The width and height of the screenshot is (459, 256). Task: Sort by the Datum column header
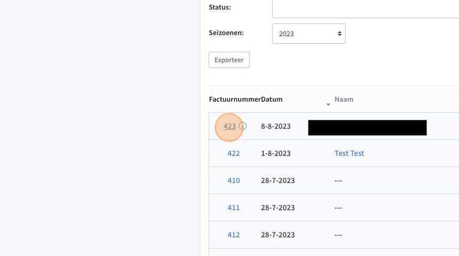click(x=272, y=99)
